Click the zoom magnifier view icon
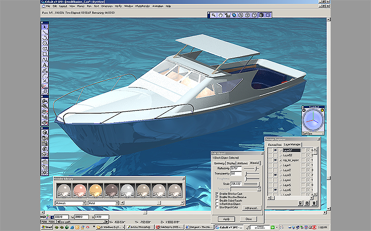Viewport: 371px width, 231px height. pos(214,15)
